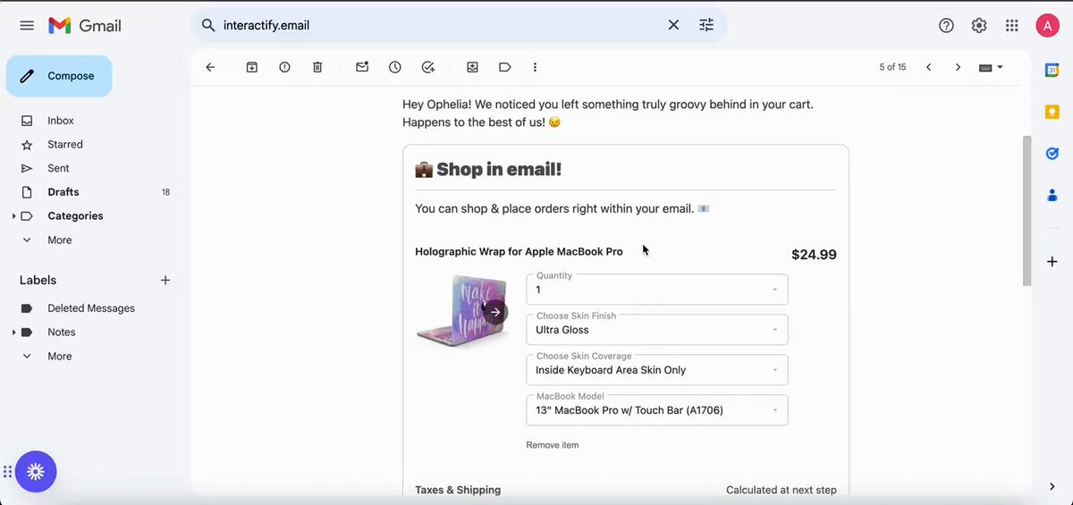This screenshot has height=505, width=1073.
Task: Open the Google apps grid
Action: 1012,25
